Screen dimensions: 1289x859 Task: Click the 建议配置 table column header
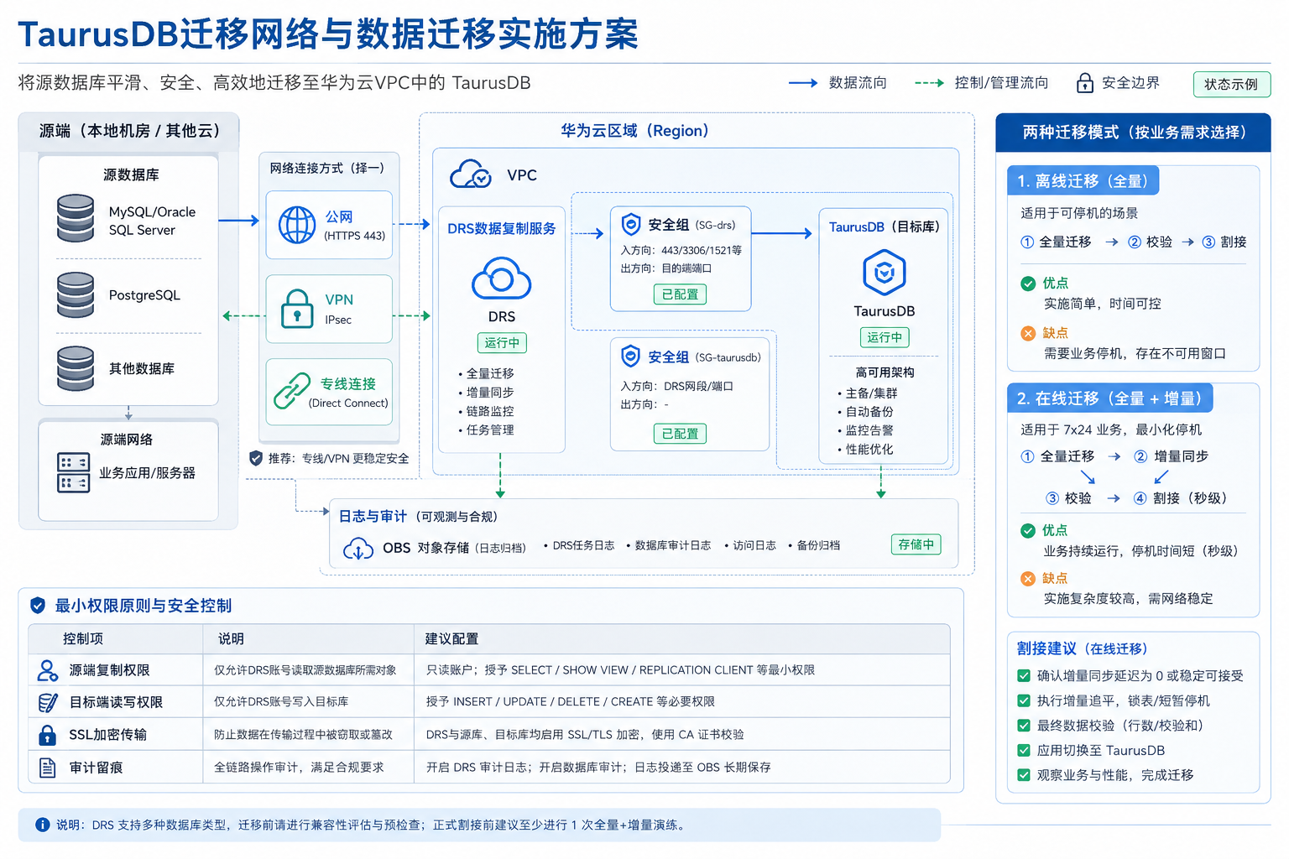pyautogui.click(x=451, y=638)
